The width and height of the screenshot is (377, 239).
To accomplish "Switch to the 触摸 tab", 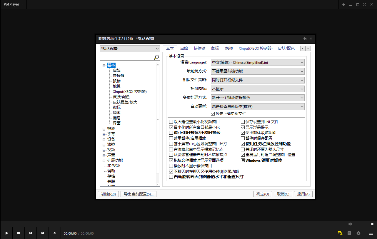I will pos(229,49).
